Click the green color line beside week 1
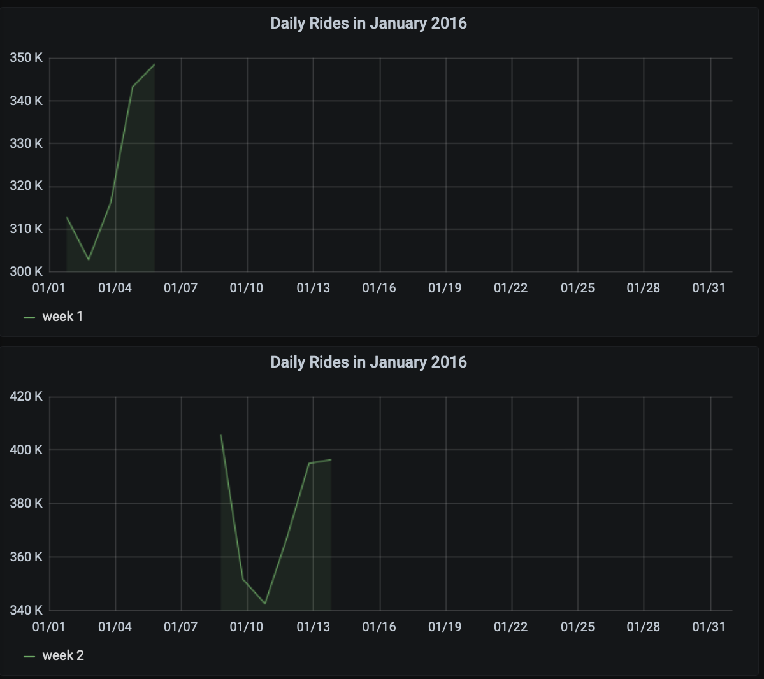This screenshot has width=764, height=679. (29, 317)
